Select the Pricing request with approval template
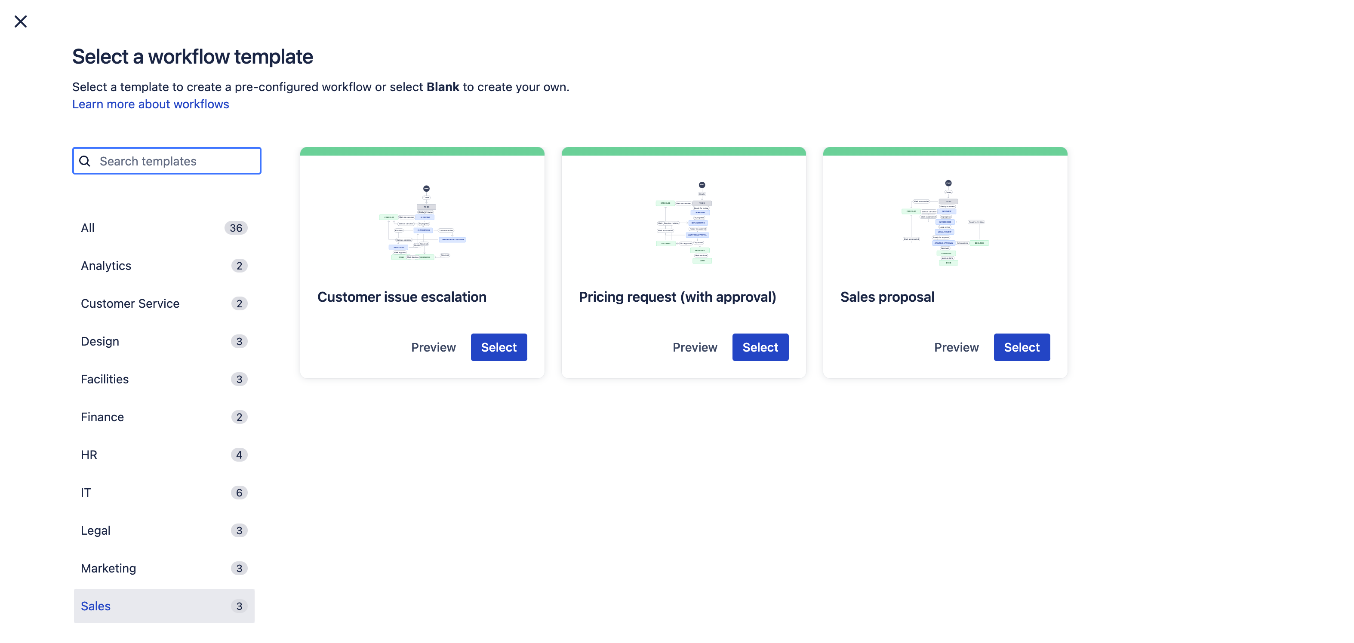 coord(760,347)
